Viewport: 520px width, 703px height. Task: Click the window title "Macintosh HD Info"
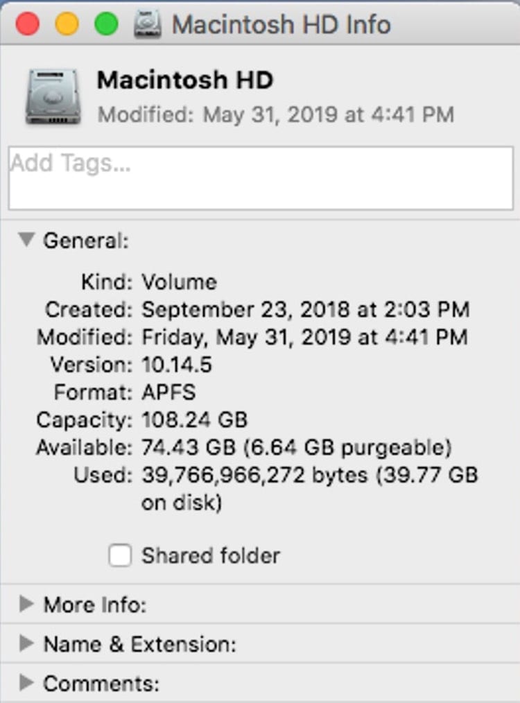(x=281, y=25)
